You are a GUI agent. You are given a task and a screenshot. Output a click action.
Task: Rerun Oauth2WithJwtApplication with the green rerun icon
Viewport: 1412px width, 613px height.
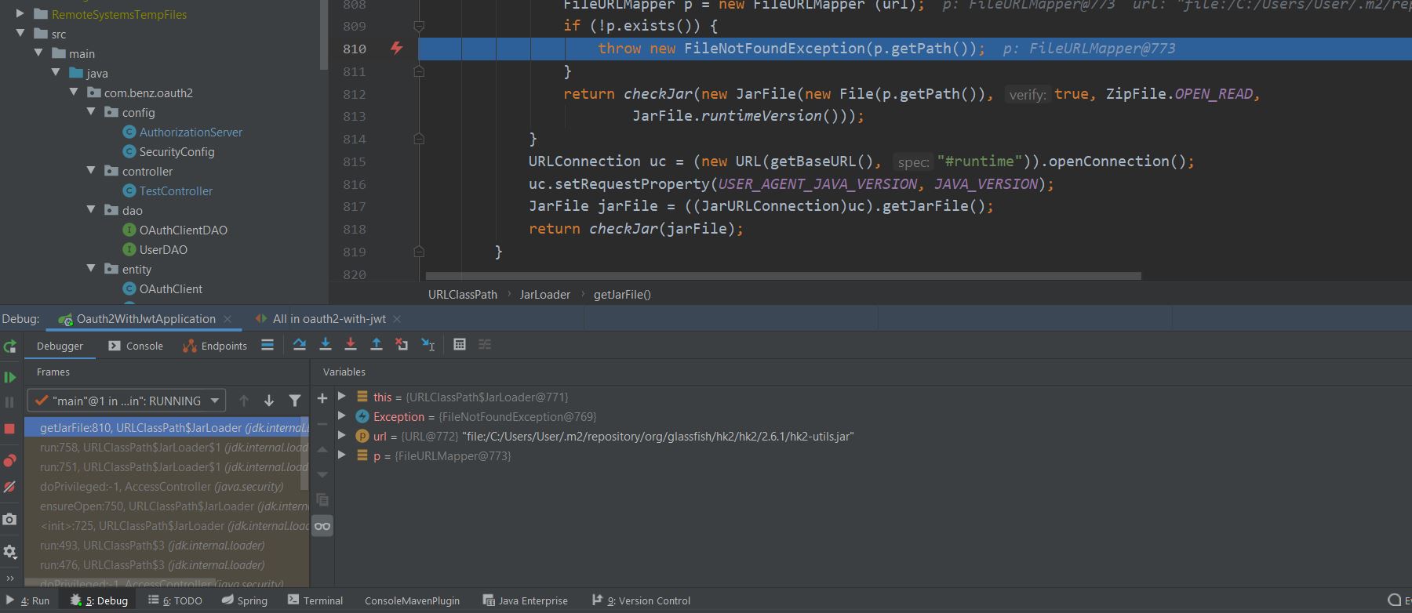point(9,346)
